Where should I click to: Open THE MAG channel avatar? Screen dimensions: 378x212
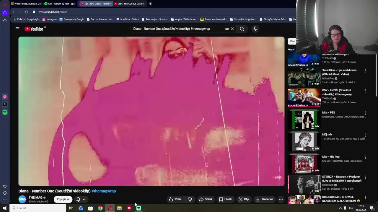tap(22, 199)
